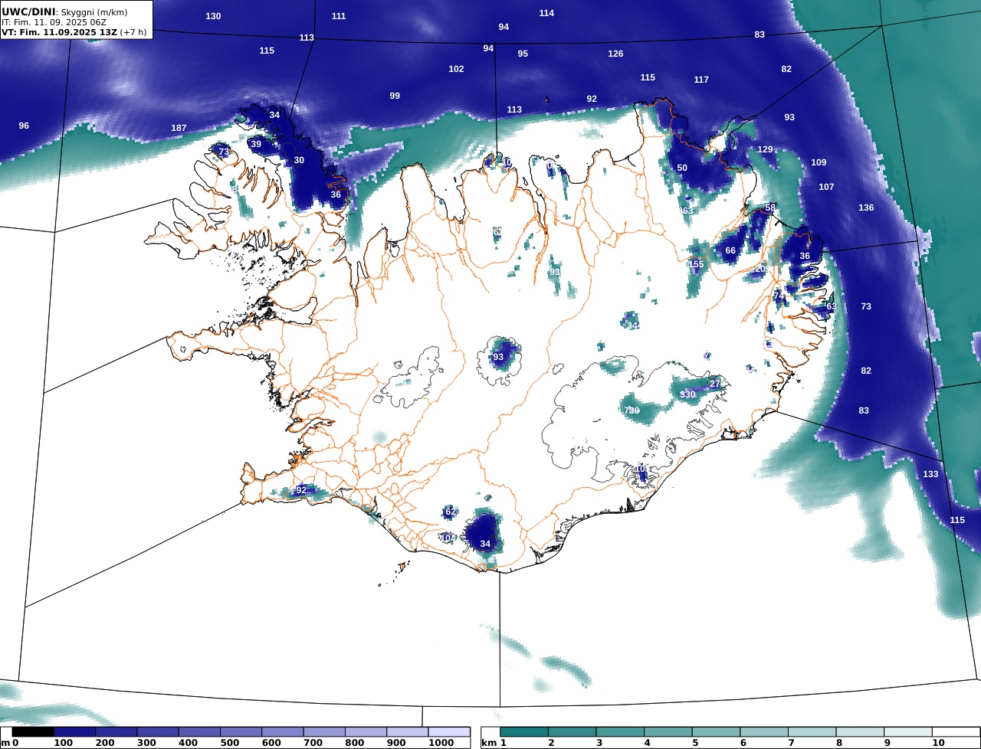This screenshot has width=981, height=749.
Task: Click the '50' value in the northeast
Action: point(682,168)
